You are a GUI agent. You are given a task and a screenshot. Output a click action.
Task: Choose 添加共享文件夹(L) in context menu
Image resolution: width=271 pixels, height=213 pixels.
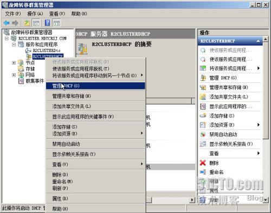click(95, 106)
